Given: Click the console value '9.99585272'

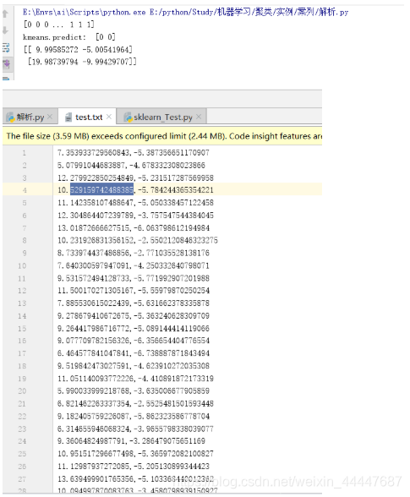Looking at the screenshot, I should tap(57, 49).
